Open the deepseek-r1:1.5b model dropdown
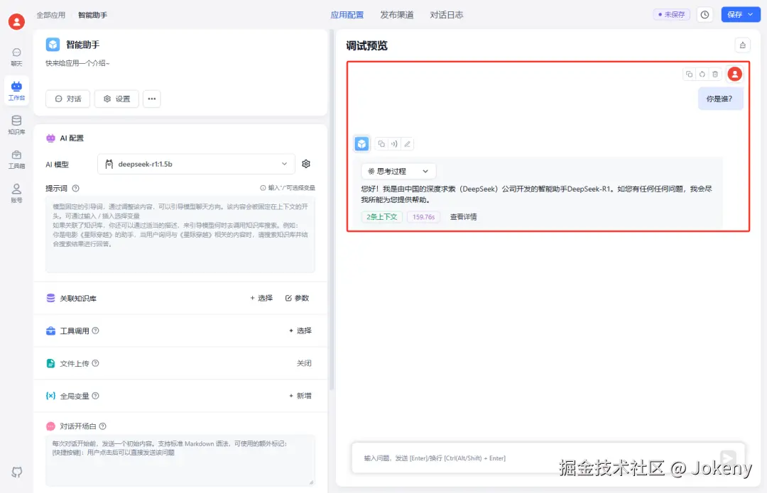Image resolution: width=767 pixels, height=493 pixels. [x=196, y=164]
